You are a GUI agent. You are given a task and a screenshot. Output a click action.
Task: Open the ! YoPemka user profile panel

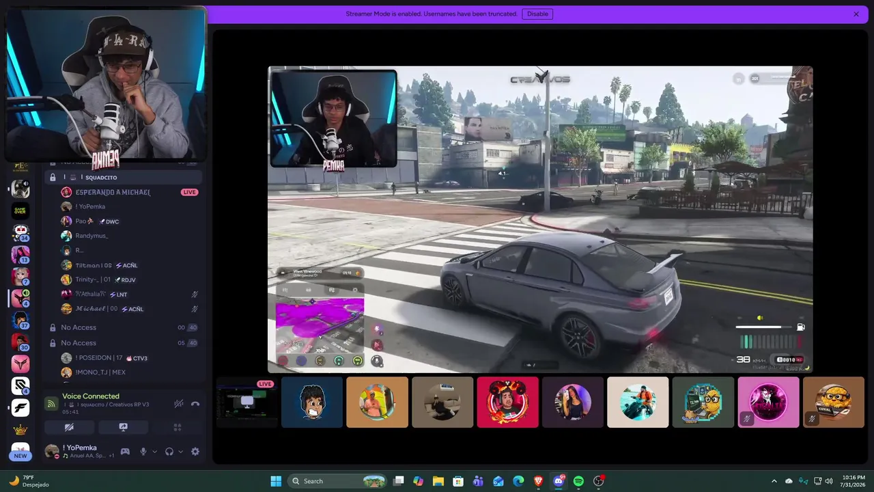pos(81,451)
